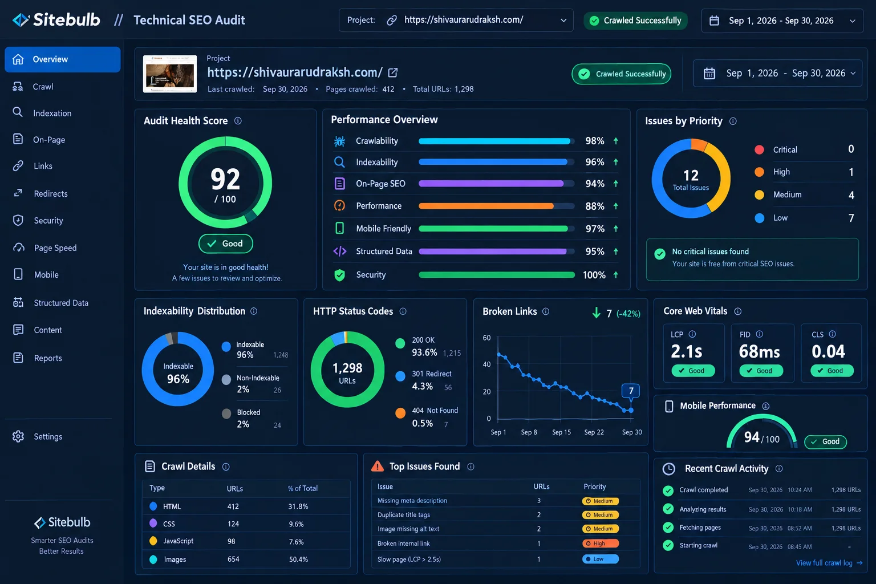Click the header Crawled Successfully badge
Viewport: 876px width, 584px height.
pos(635,21)
